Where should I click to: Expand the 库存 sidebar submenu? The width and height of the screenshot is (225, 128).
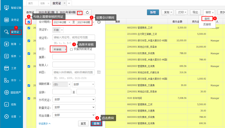click(x=20, y=80)
